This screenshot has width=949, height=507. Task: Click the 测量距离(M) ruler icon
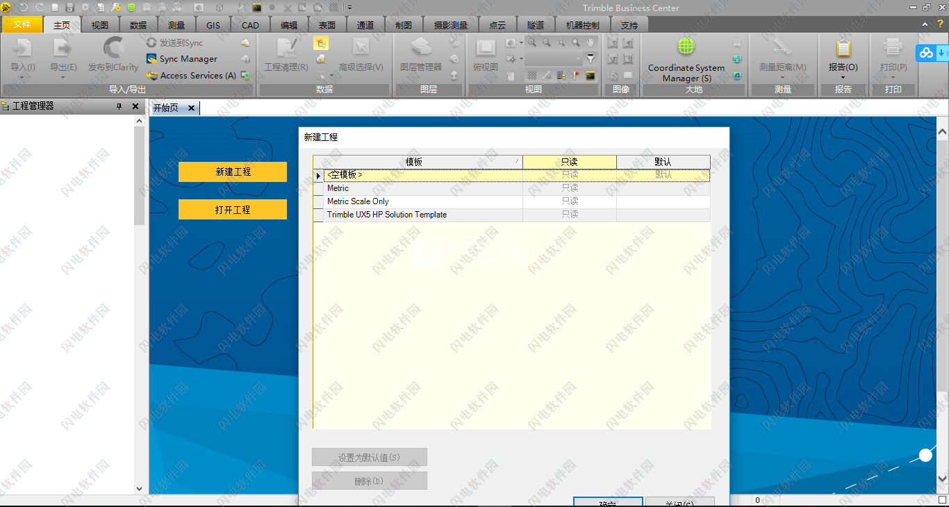(x=782, y=48)
